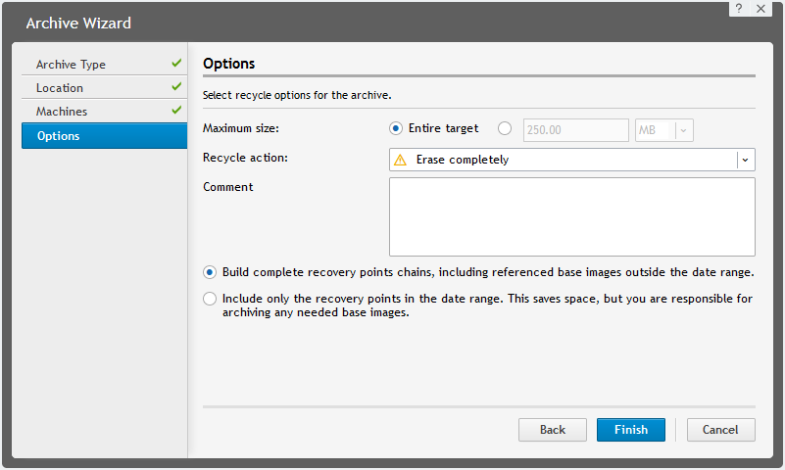Switch to the Location step
Screen dimensions: 785x470
tap(60, 88)
